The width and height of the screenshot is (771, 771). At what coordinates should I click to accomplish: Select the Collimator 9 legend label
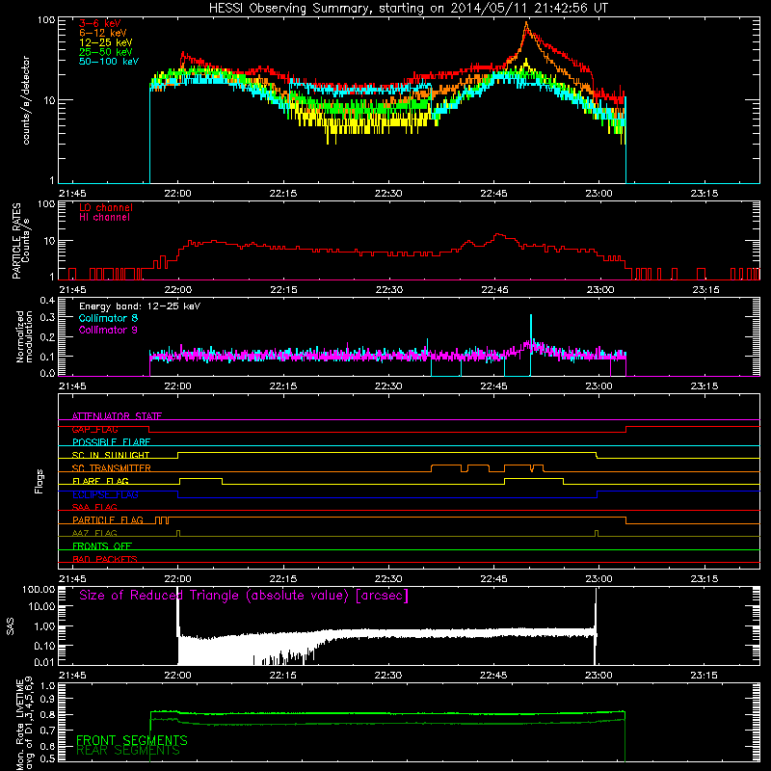coord(108,330)
